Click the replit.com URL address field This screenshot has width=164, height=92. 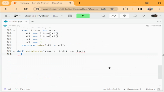(70, 9)
